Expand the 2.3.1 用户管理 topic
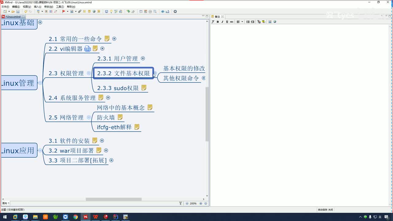The height and width of the screenshot is (221, 393). pos(143,58)
